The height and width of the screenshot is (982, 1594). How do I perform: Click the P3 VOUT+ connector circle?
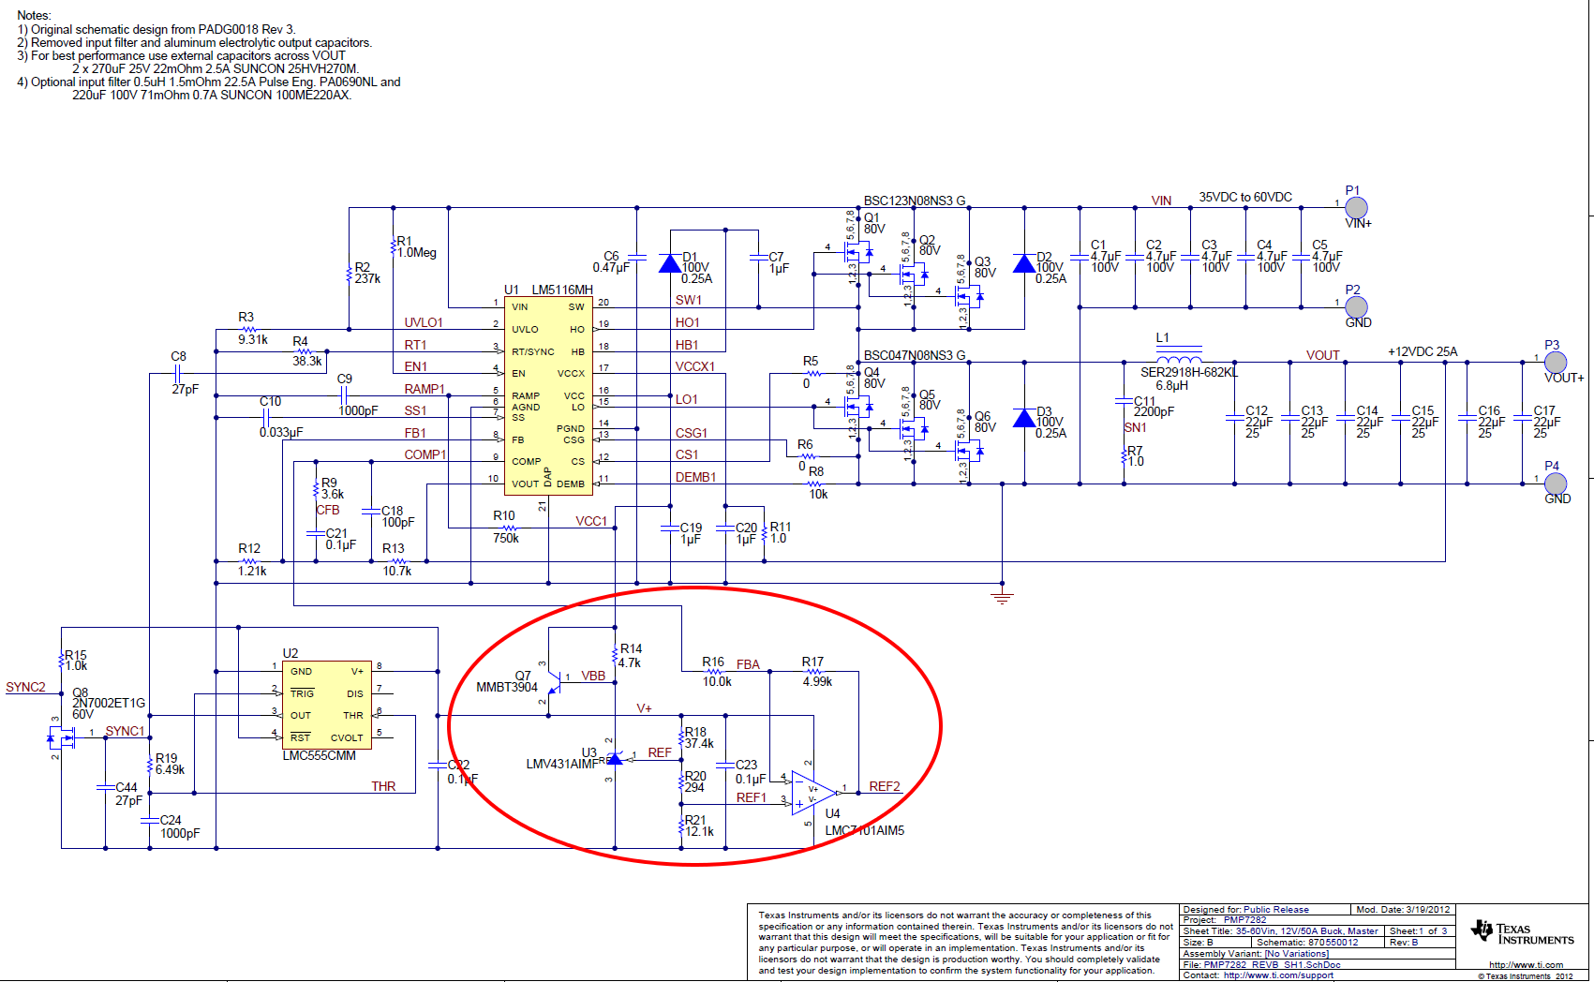tap(1556, 363)
